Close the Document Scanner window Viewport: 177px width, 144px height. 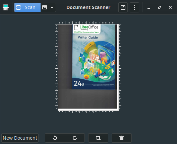[x=170, y=8]
